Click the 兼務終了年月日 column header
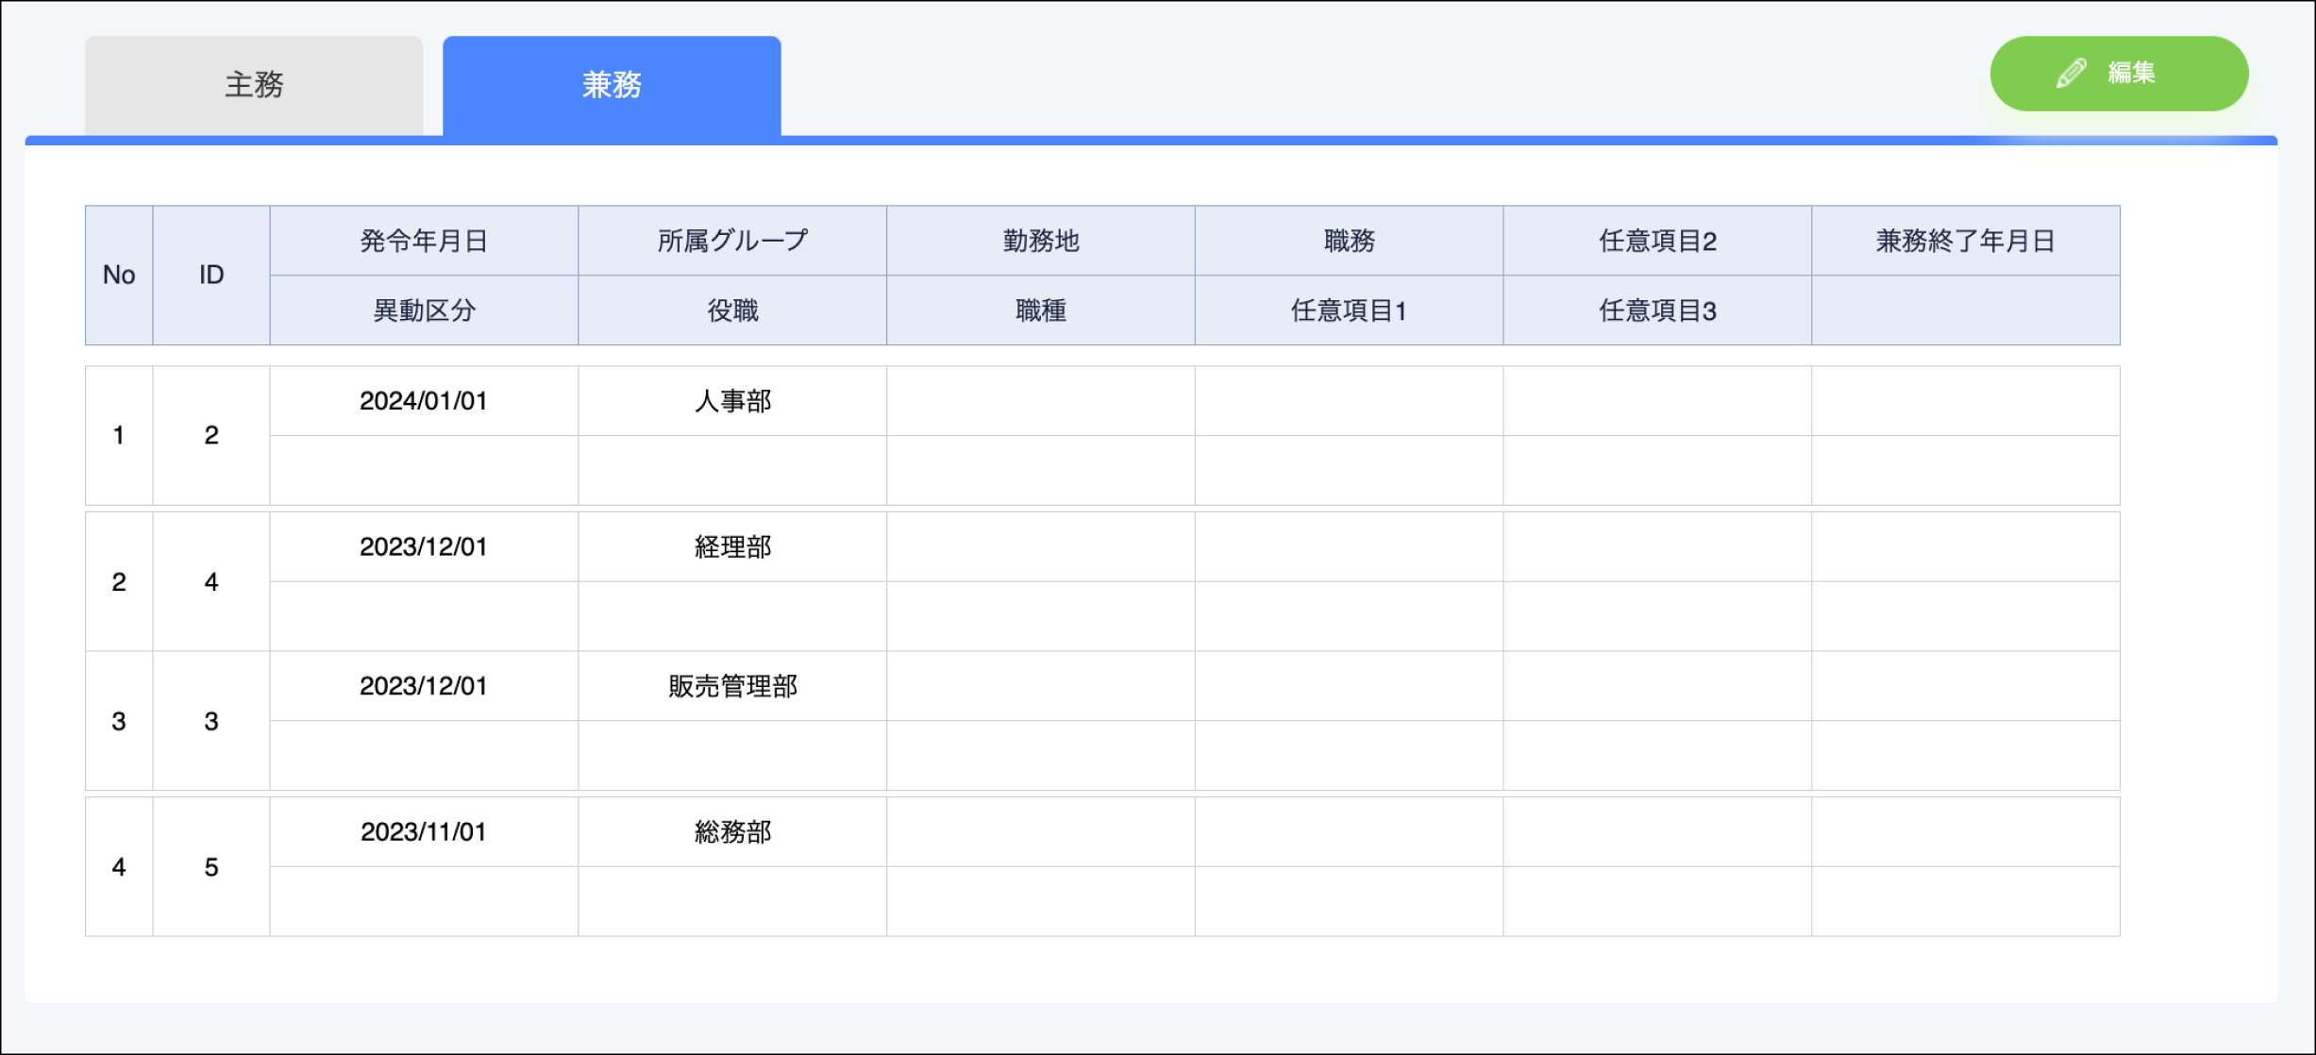This screenshot has height=1055, width=2316. click(x=1965, y=241)
